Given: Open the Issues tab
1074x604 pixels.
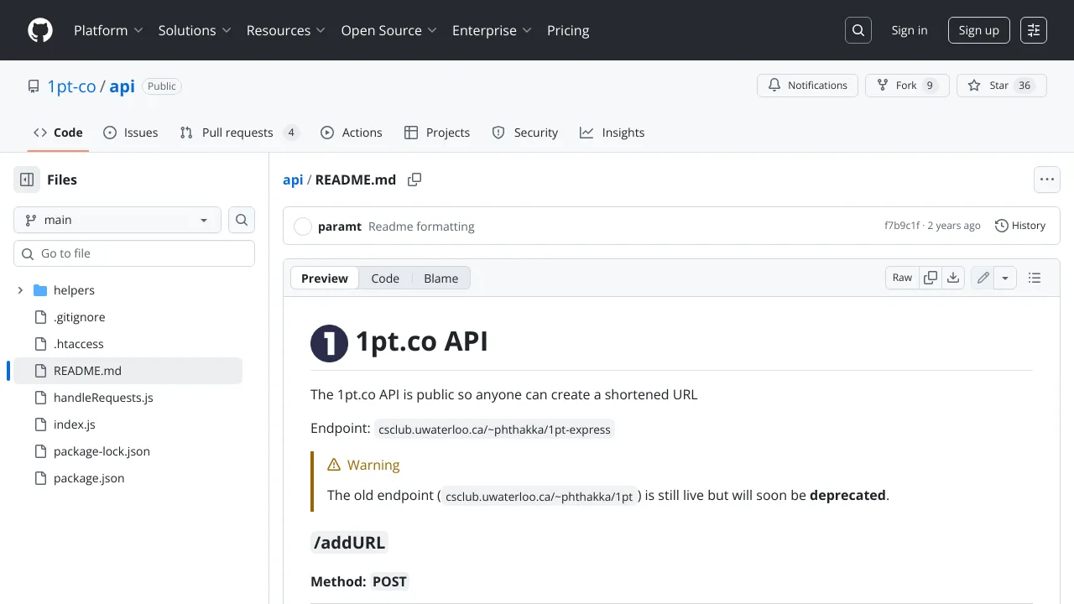Looking at the screenshot, I should click(x=130, y=133).
